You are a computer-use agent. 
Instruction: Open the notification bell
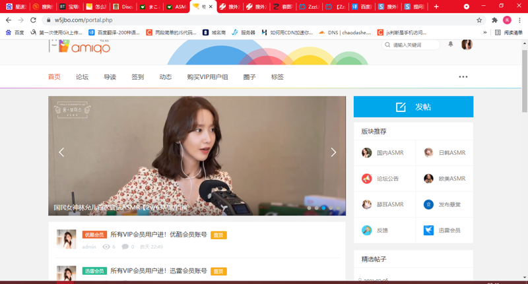click(451, 44)
